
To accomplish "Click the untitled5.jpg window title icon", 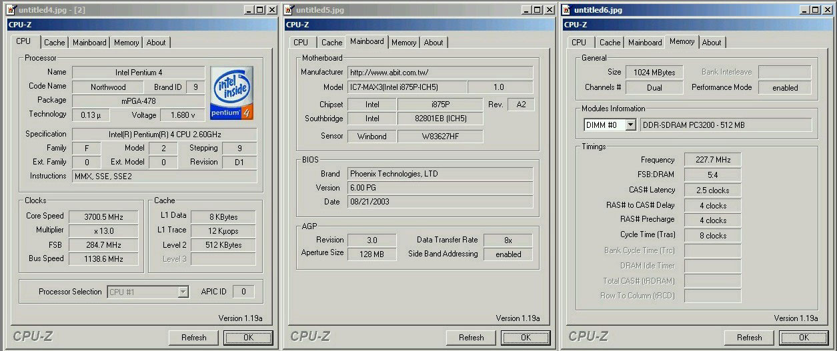I will point(289,10).
